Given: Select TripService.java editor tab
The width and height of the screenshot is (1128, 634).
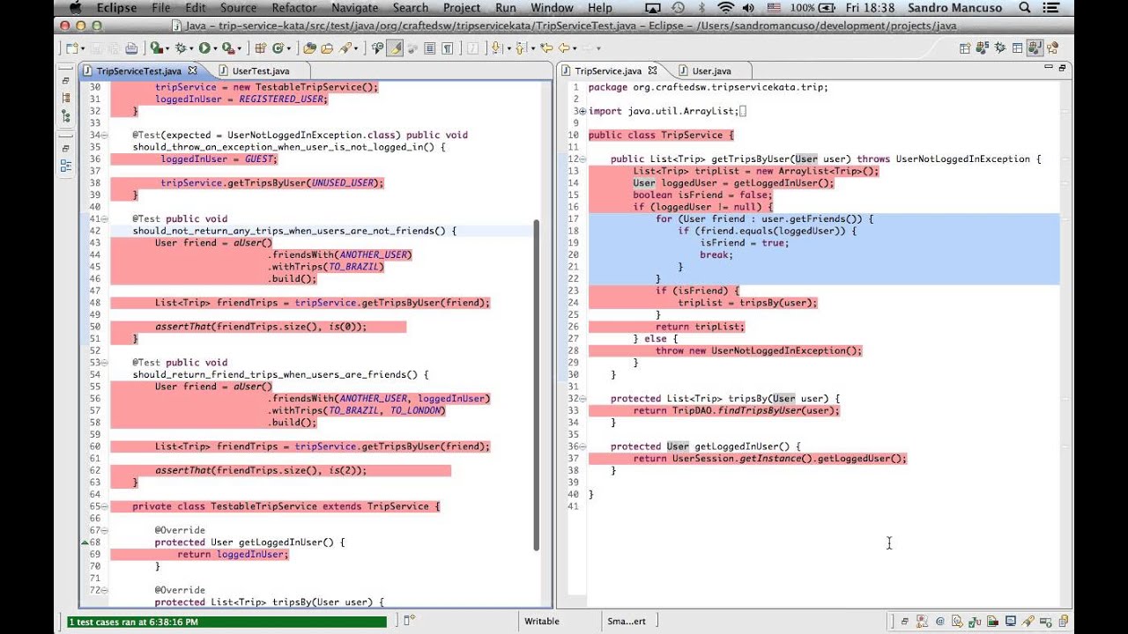Looking at the screenshot, I should 610,70.
